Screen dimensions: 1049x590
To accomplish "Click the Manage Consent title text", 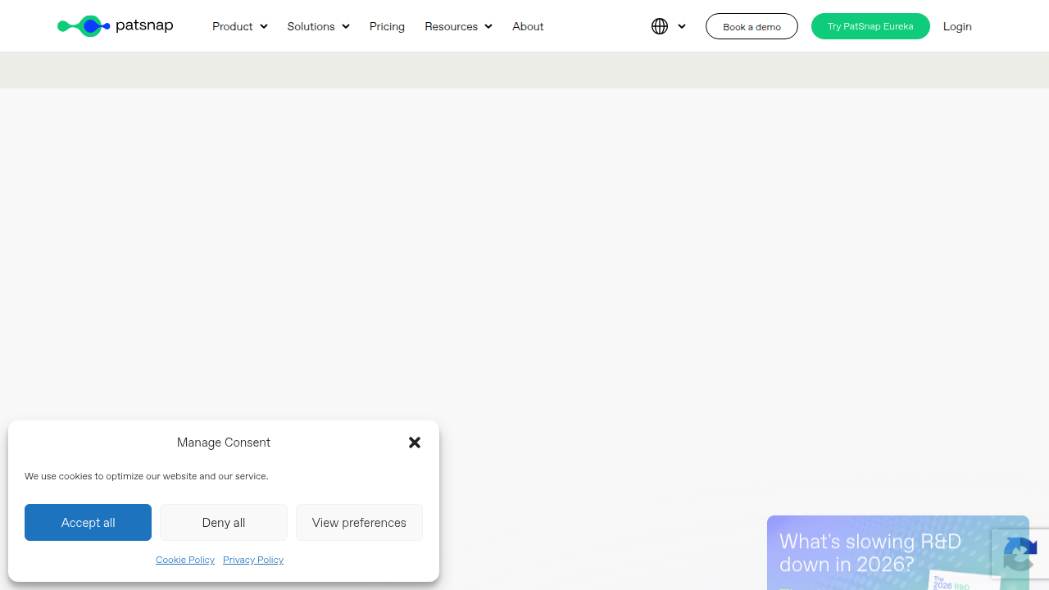I will tap(223, 442).
